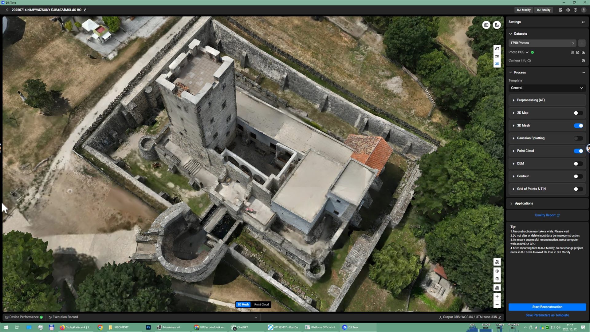Collapse the Datasets section
The height and width of the screenshot is (332, 590).
[x=511, y=34]
